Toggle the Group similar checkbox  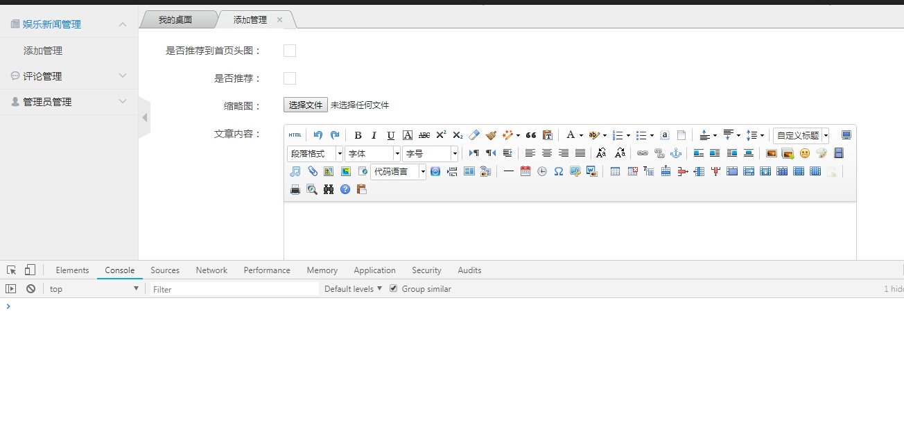pos(394,288)
